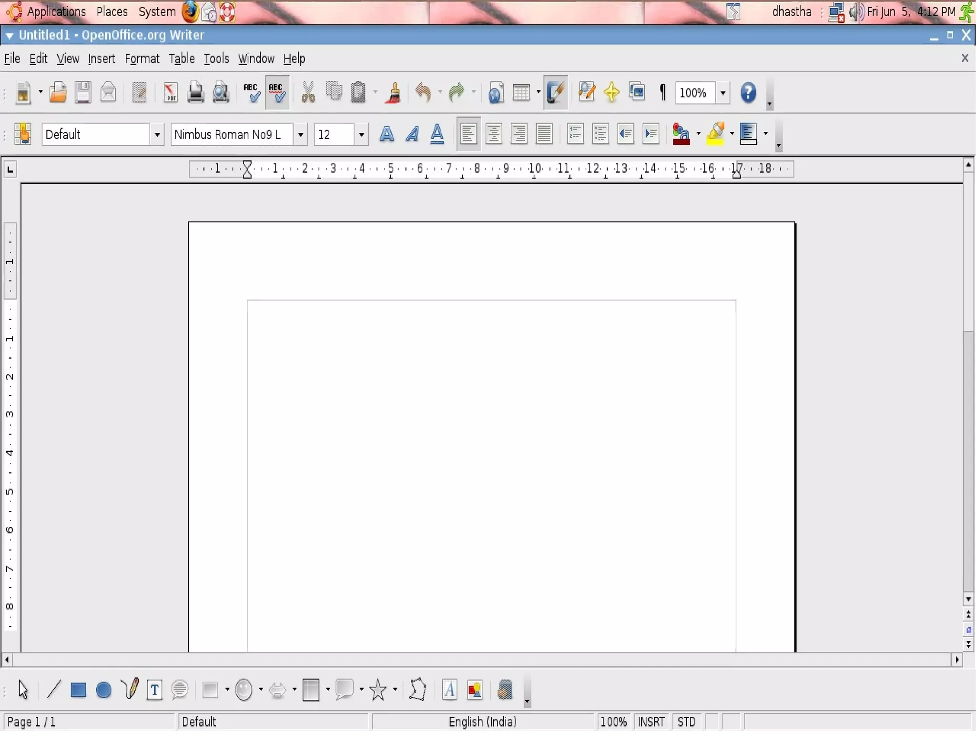976x731 pixels.
Task: Toggle Bullets list
Action: [x=600, y=134]
